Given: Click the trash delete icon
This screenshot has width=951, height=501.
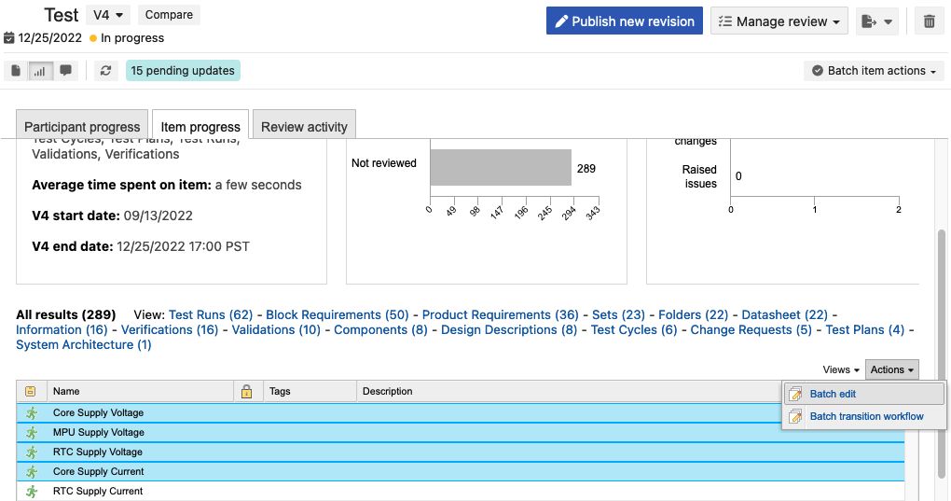Looking at the screenshot, I should coord(929,21).
